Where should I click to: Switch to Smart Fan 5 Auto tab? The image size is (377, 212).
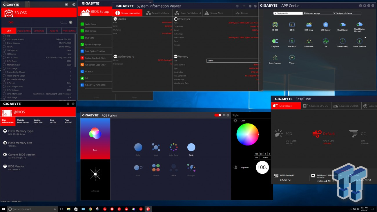tap(157, 13)
